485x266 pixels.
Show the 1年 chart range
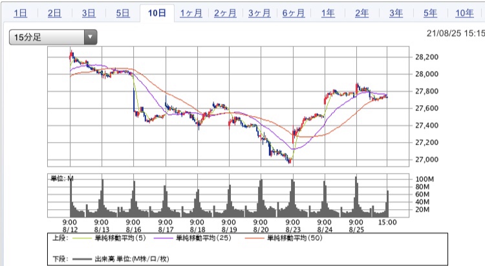(x=328, y=14)
